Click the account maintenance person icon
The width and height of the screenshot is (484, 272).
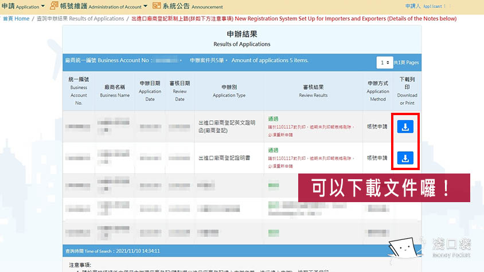54,5
